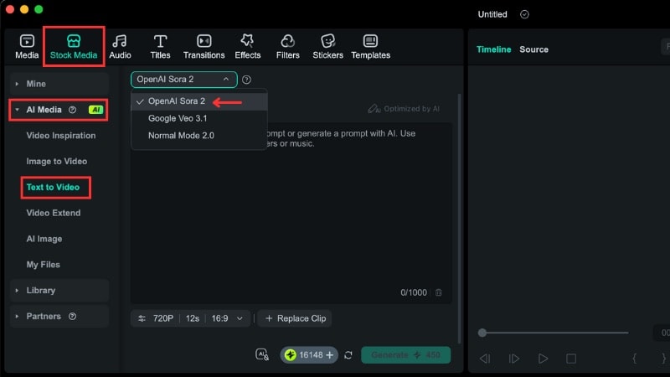Refresh the credits balance
The width and height of the screenshot is (670, 377).
[348, 354]
